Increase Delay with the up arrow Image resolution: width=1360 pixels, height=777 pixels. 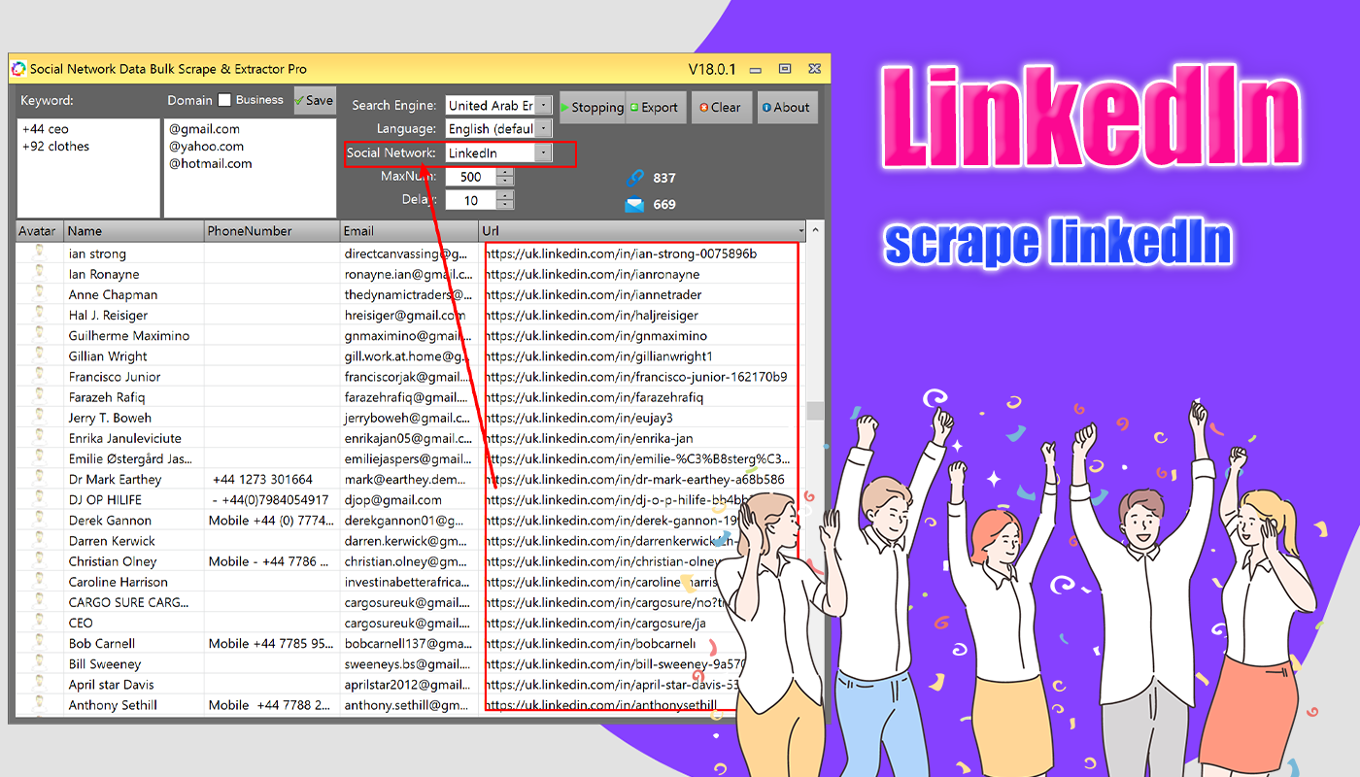pyautogui.click(x=504, y=196)
